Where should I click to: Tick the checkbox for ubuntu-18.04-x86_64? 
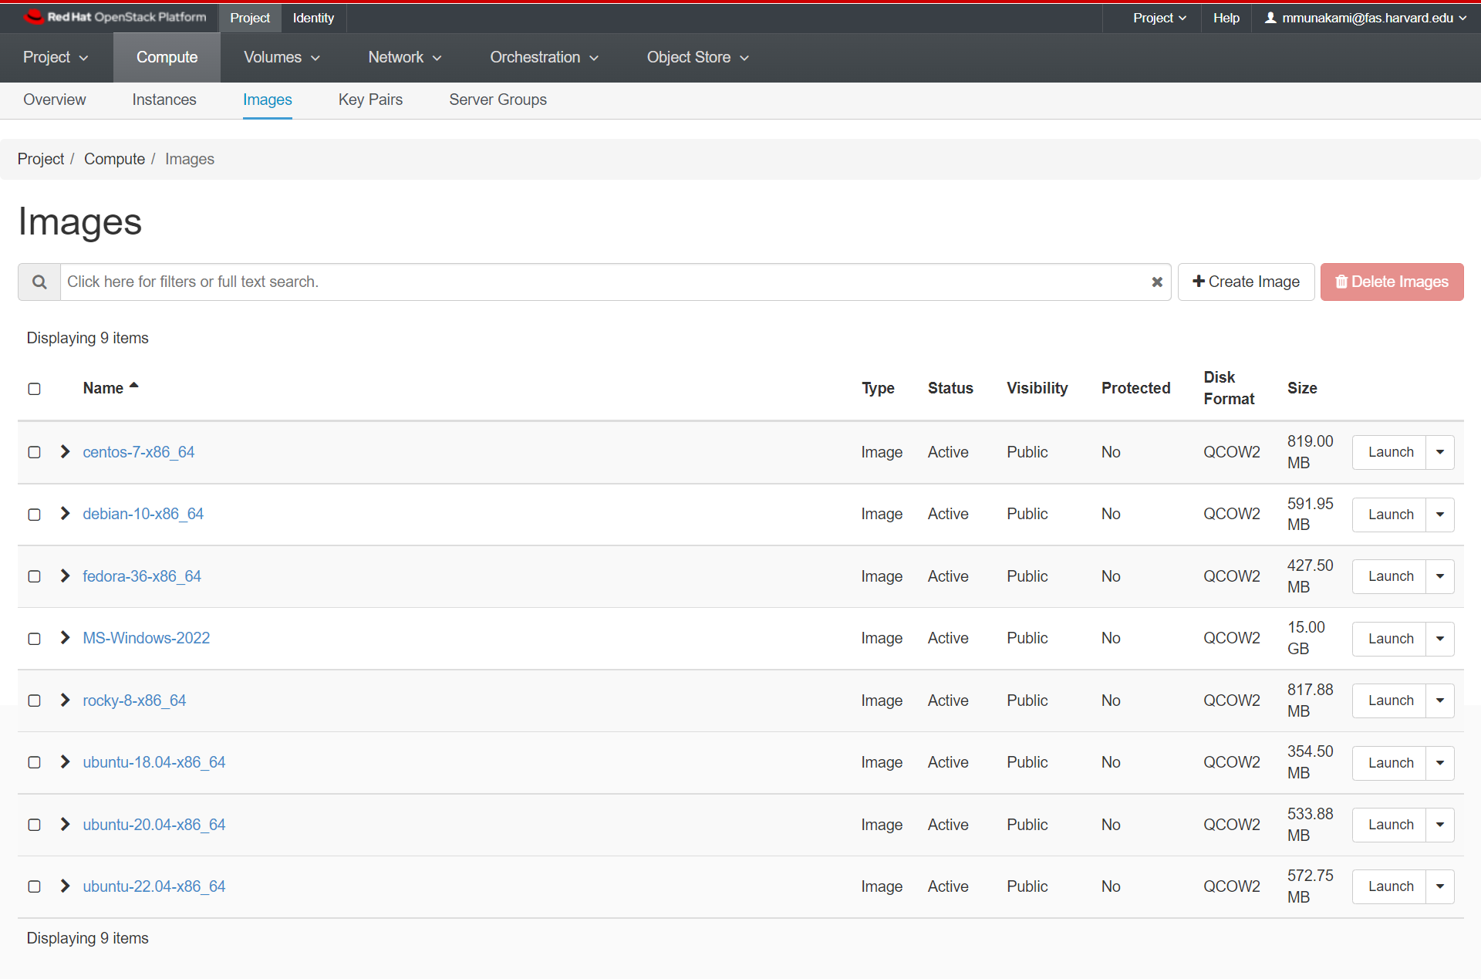click(35, 762)
